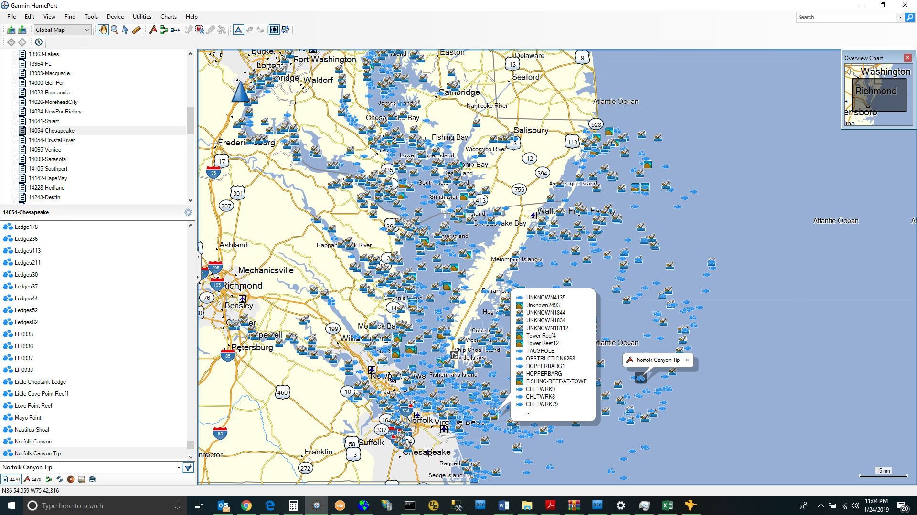This screenshot has width=917, height=515.
Task: Select the 14054-Chesapeake list in the library
Action: pos(51,131)
